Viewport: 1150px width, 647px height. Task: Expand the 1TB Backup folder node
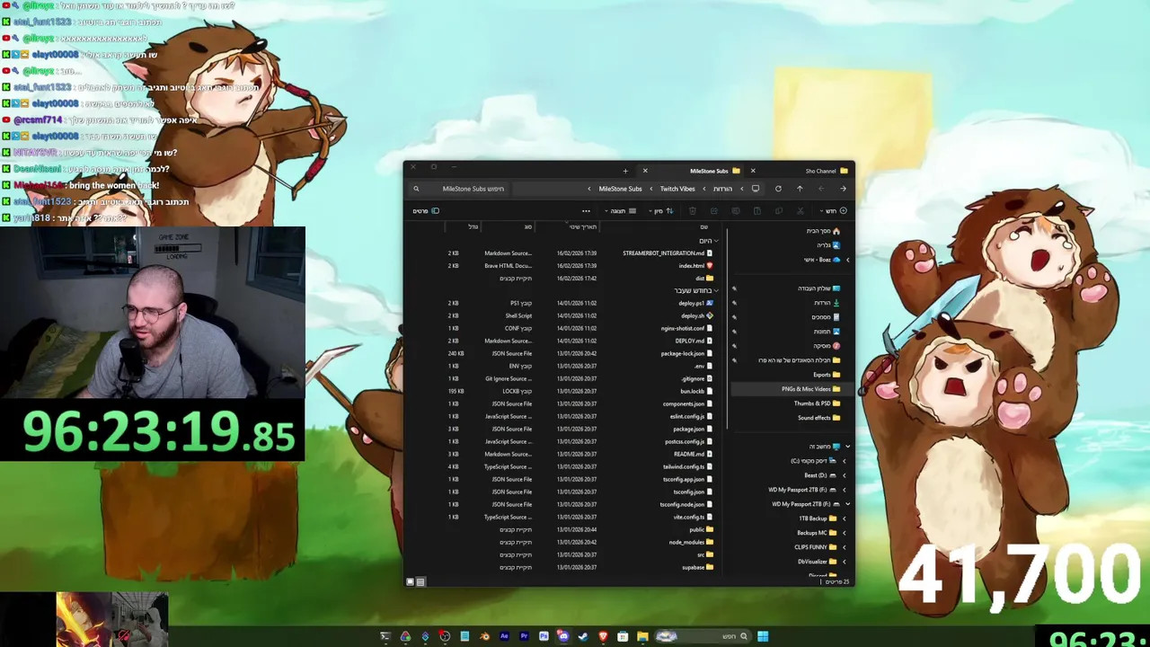point(844,518)
